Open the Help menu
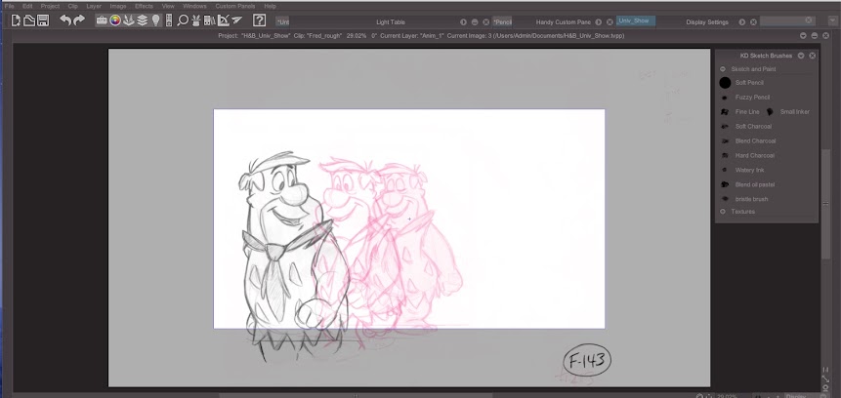The width and height of the screenshot is (841, 398). pyautogui.click(x=271, y=6)
